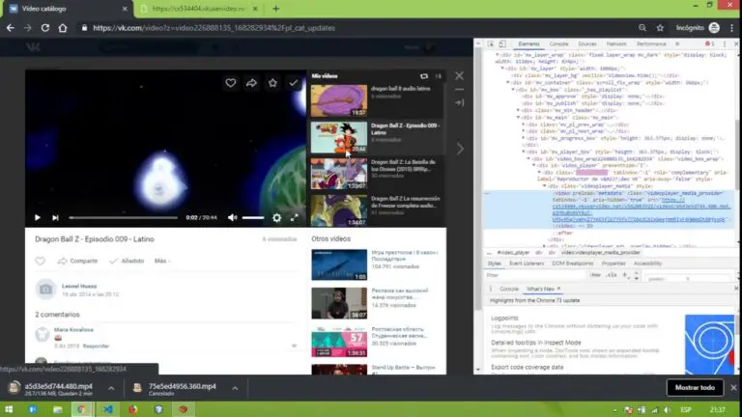Seek on the video progress bar
This screenshot has height=417, width=742.
click(123, 217)
